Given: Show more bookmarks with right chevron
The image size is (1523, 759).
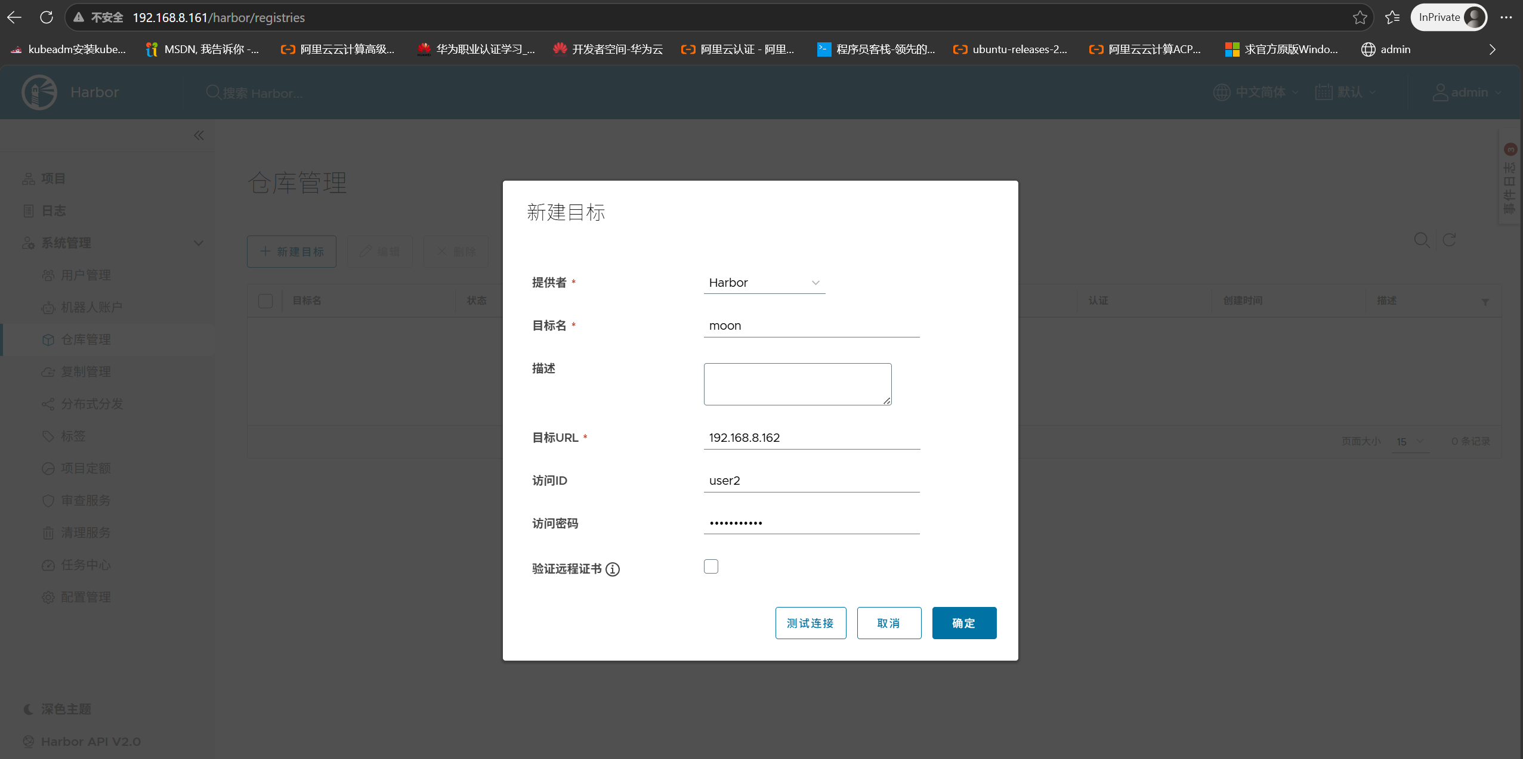Looking at the screenshot, I should pos(1492,49).
